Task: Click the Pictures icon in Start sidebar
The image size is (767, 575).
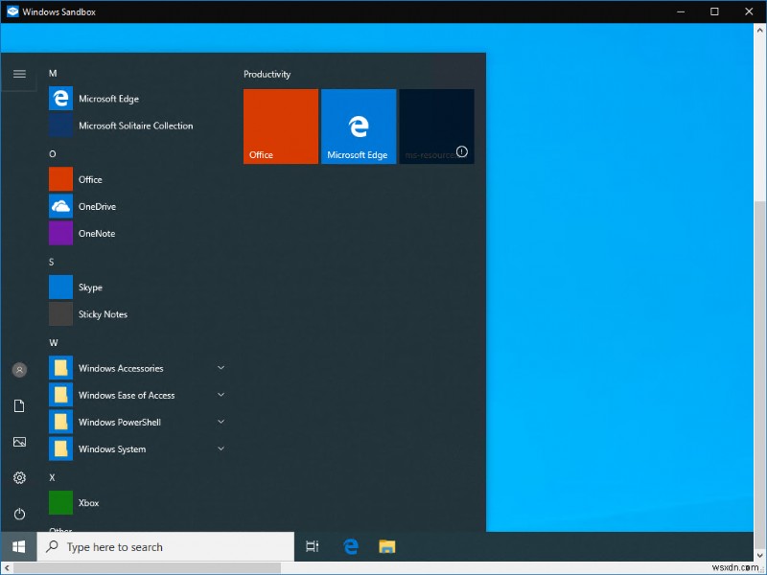Action: click(18, 442)
